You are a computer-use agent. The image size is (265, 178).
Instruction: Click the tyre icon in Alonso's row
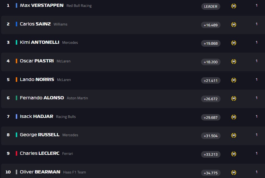pyautogui.click(x=234, y=98)
